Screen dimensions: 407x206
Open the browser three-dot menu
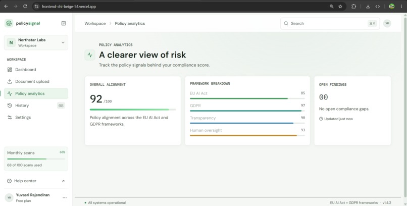(401, 7)
